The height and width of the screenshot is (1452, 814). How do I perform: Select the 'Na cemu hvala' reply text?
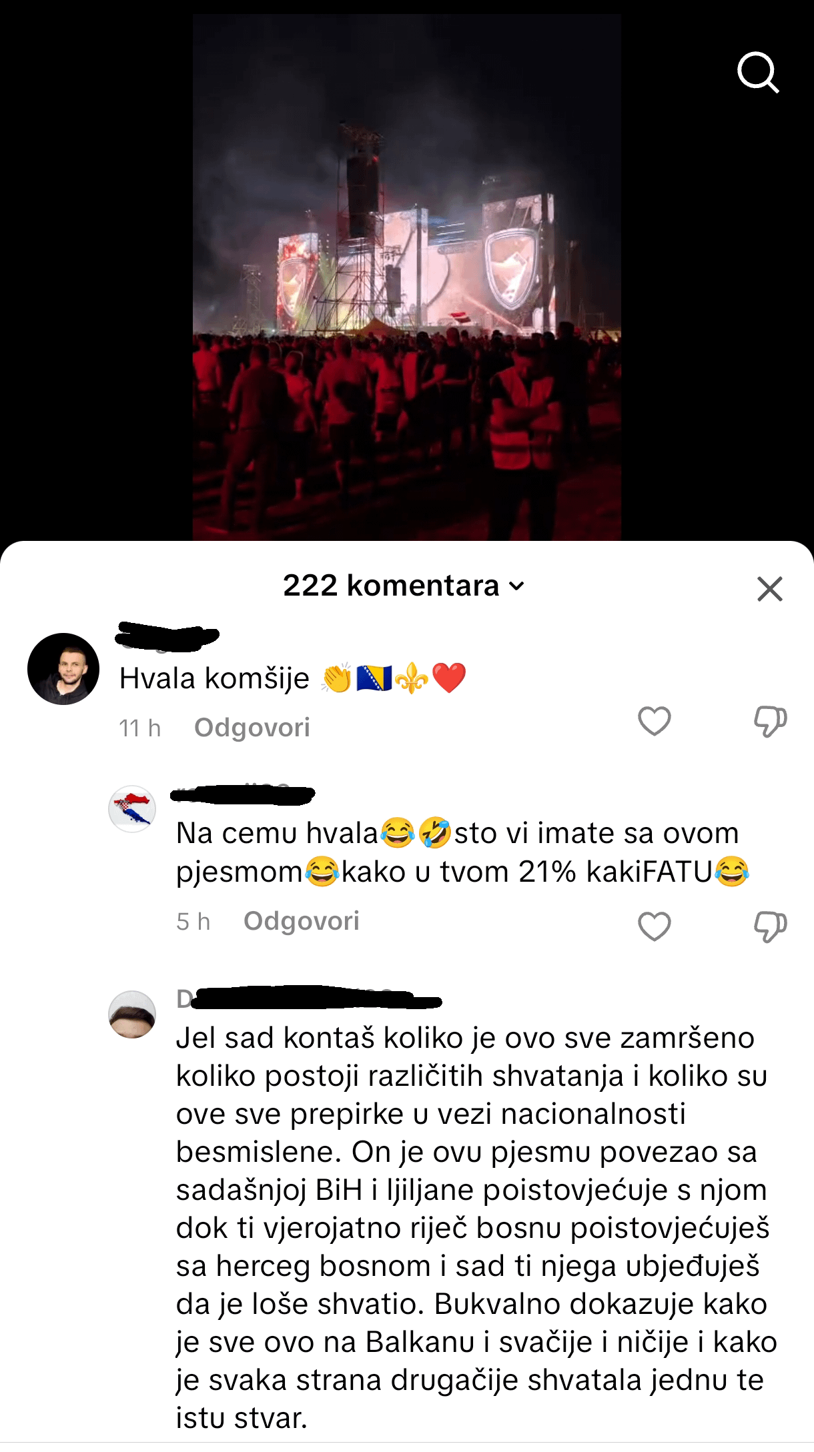click(463, 852)
